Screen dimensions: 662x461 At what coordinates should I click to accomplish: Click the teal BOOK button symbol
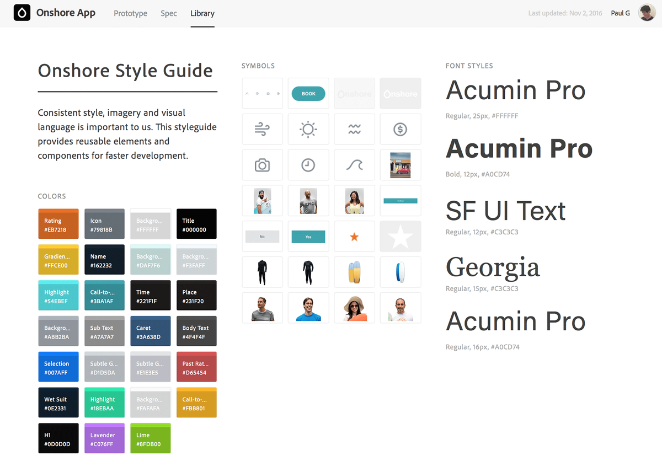point(308,93)
